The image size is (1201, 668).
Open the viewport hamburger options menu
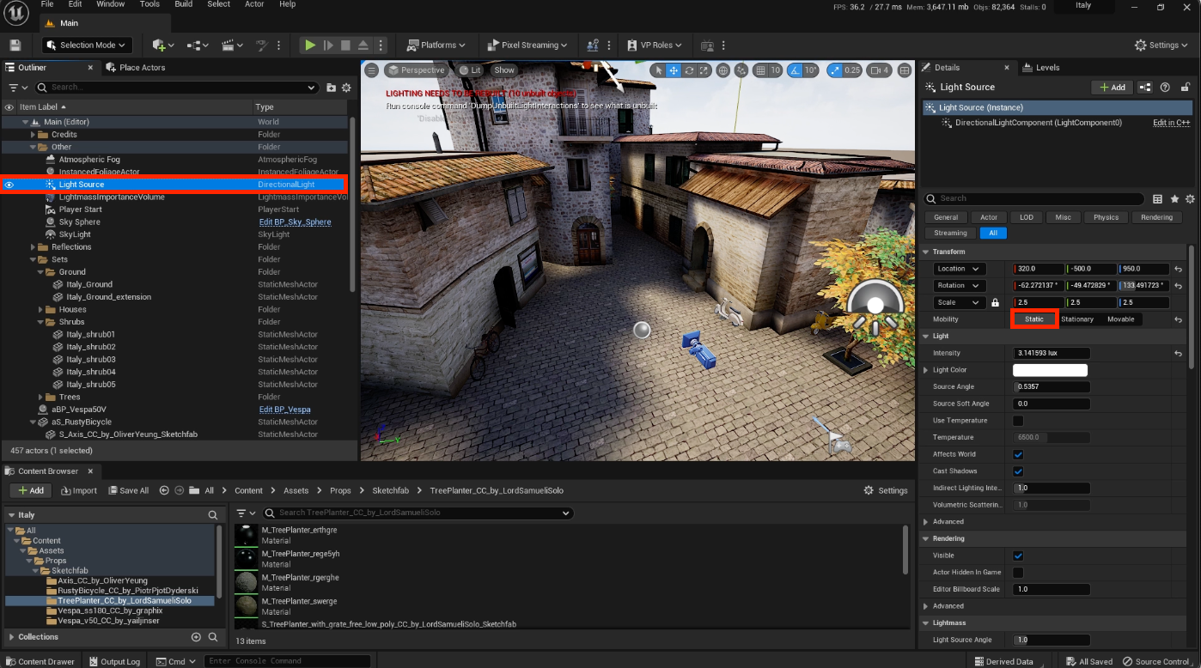click(x=372, y=70)
